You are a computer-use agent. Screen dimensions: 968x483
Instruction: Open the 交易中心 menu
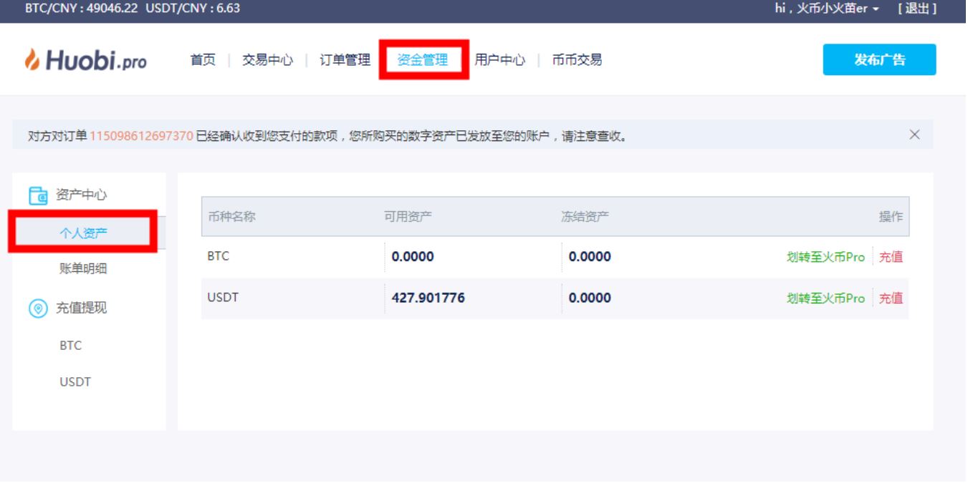267,60
